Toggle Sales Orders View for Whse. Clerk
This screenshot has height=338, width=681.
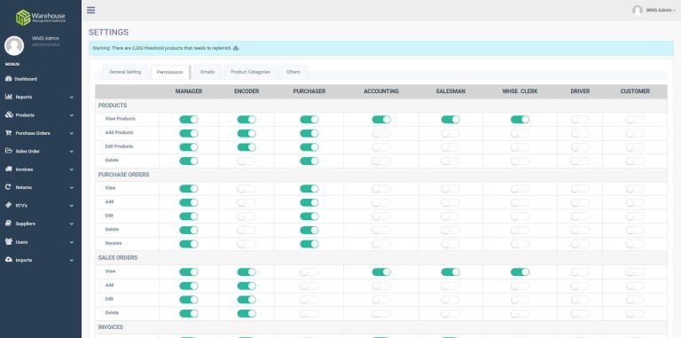coord(520,272)
